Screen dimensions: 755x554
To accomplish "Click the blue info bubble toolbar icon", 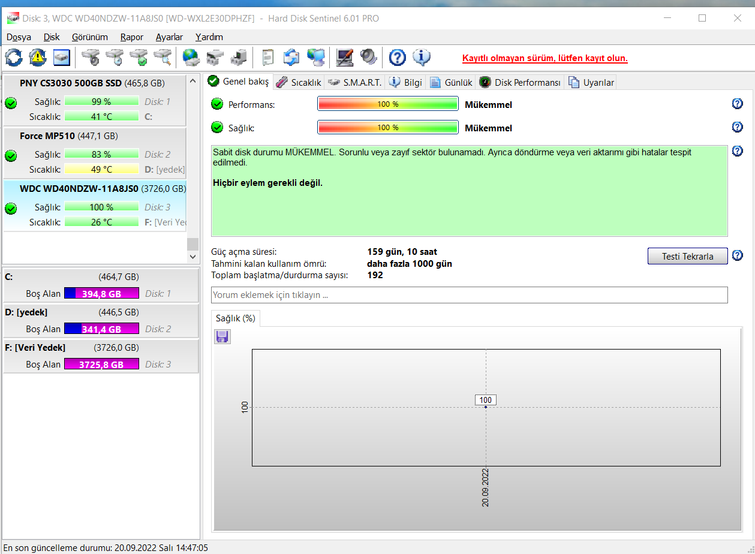I will (422, 58).
